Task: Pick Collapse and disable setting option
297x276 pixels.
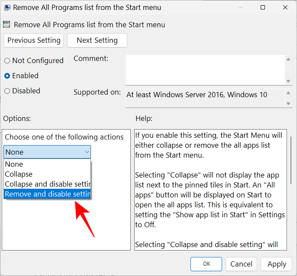Action: pos(47,184)
